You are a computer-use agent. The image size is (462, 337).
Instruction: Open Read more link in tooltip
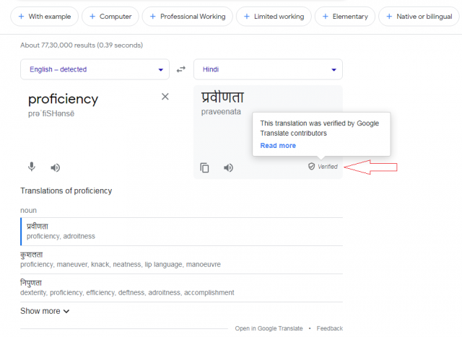click(x=278, y=146)
